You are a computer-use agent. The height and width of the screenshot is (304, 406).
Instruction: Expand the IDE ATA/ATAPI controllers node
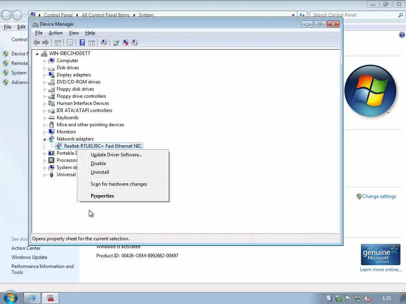pyautogui.click(x=44, y=111)
